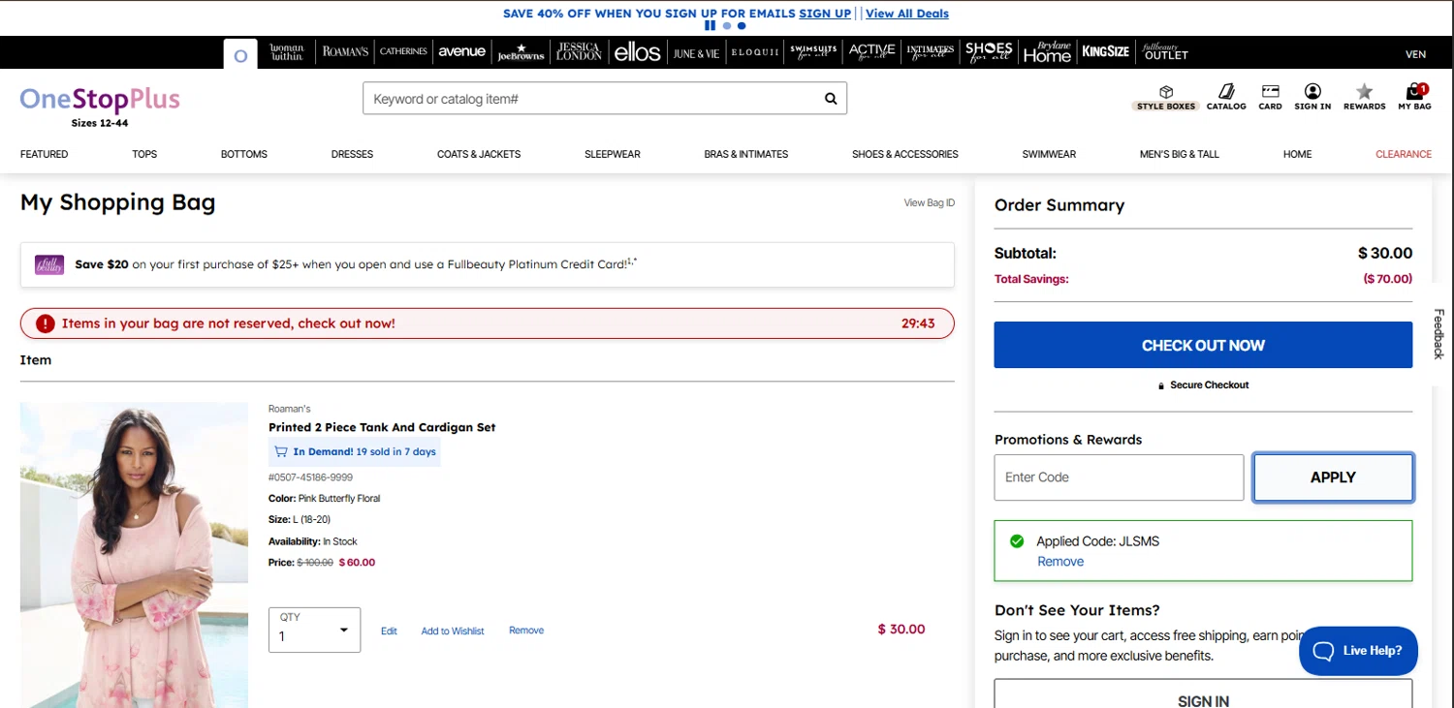Viewport: 1454px width, 708px height.
Task: Pause the promo banner carousel
Action: [x=711, y=26]
